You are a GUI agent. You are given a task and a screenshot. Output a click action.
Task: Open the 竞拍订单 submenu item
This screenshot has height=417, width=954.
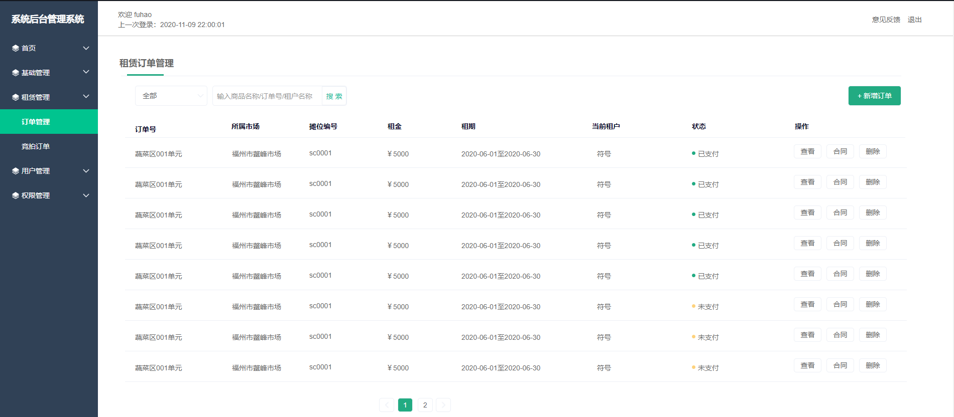click(49, 146)
